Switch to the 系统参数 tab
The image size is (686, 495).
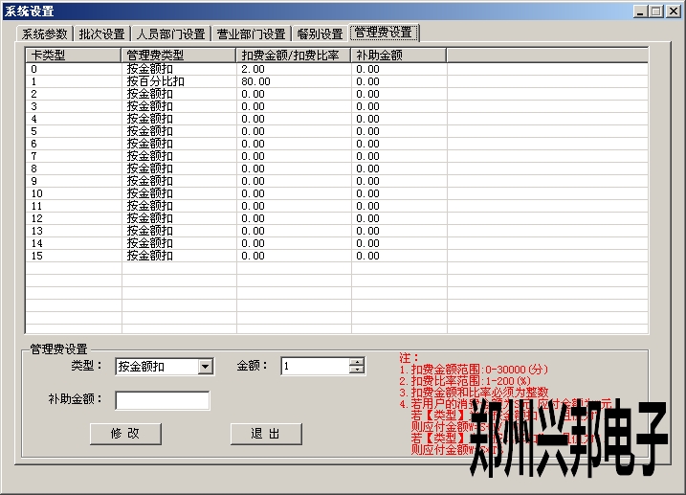pyautogui.click(x=45, y=34)
